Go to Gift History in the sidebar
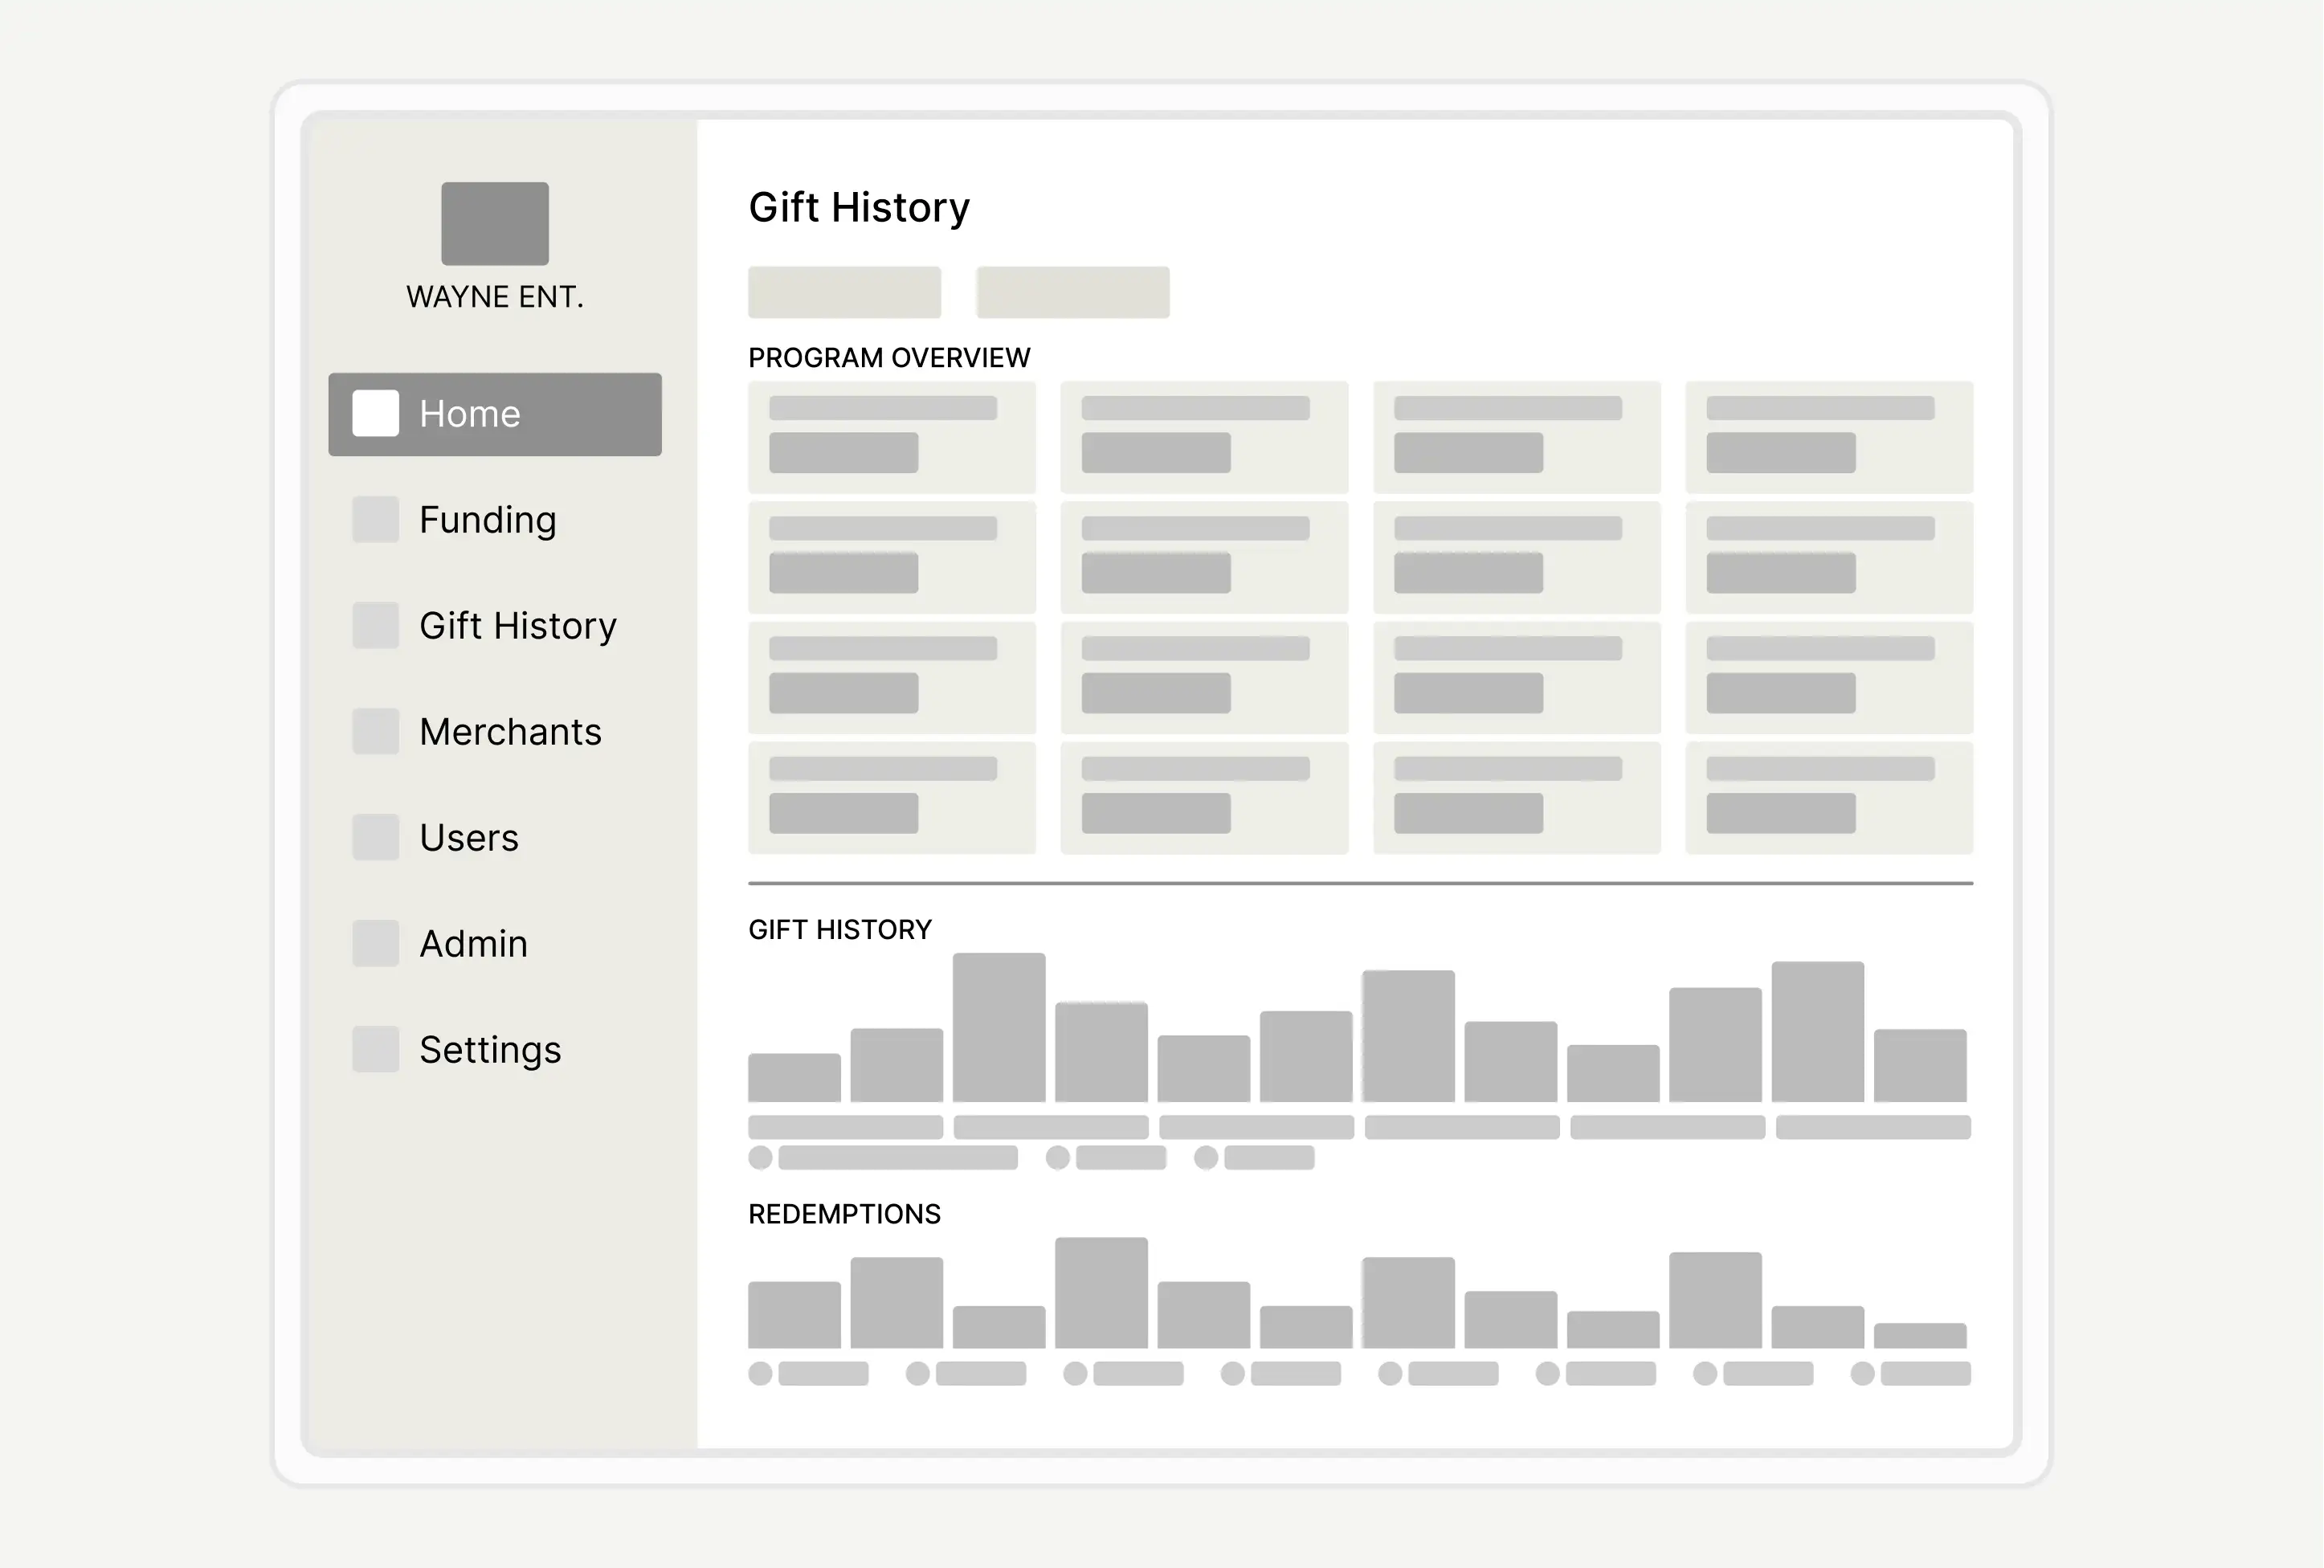This screenshot has width=2324, height=1568. (x=518, y=626)
